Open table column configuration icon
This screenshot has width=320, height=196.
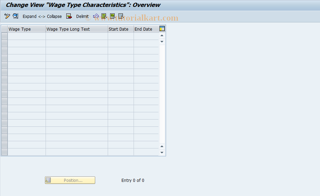[162, 29]
